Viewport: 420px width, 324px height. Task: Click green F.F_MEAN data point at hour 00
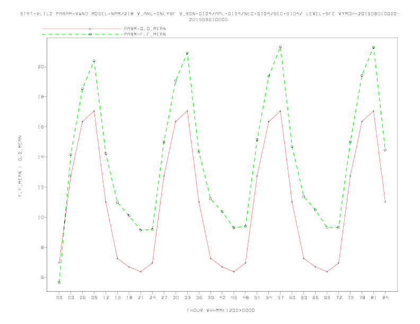pyautogui.click(x=59, y=283)
